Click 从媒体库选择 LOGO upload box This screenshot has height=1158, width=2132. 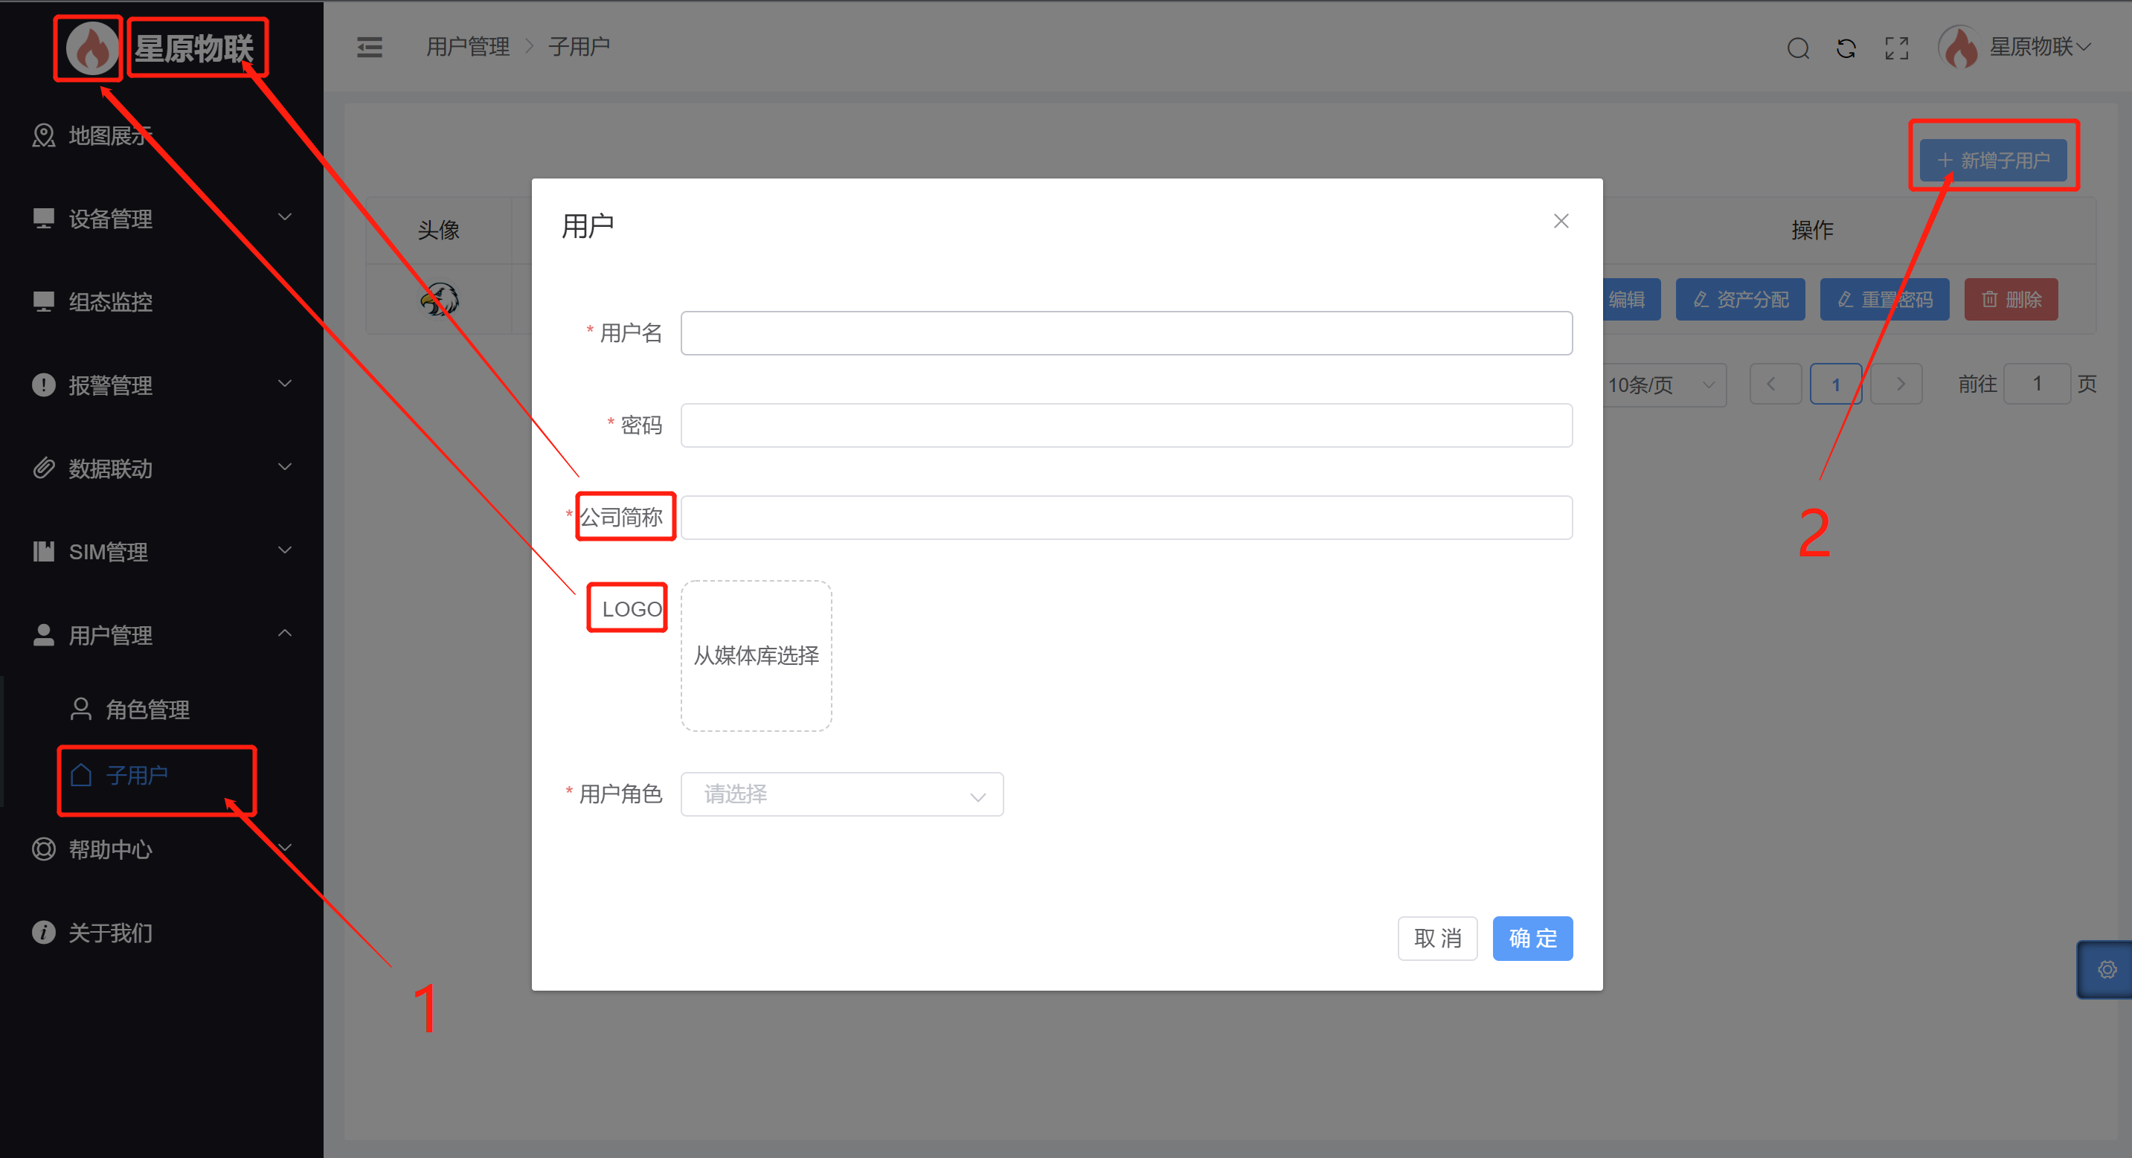point(756,655)
